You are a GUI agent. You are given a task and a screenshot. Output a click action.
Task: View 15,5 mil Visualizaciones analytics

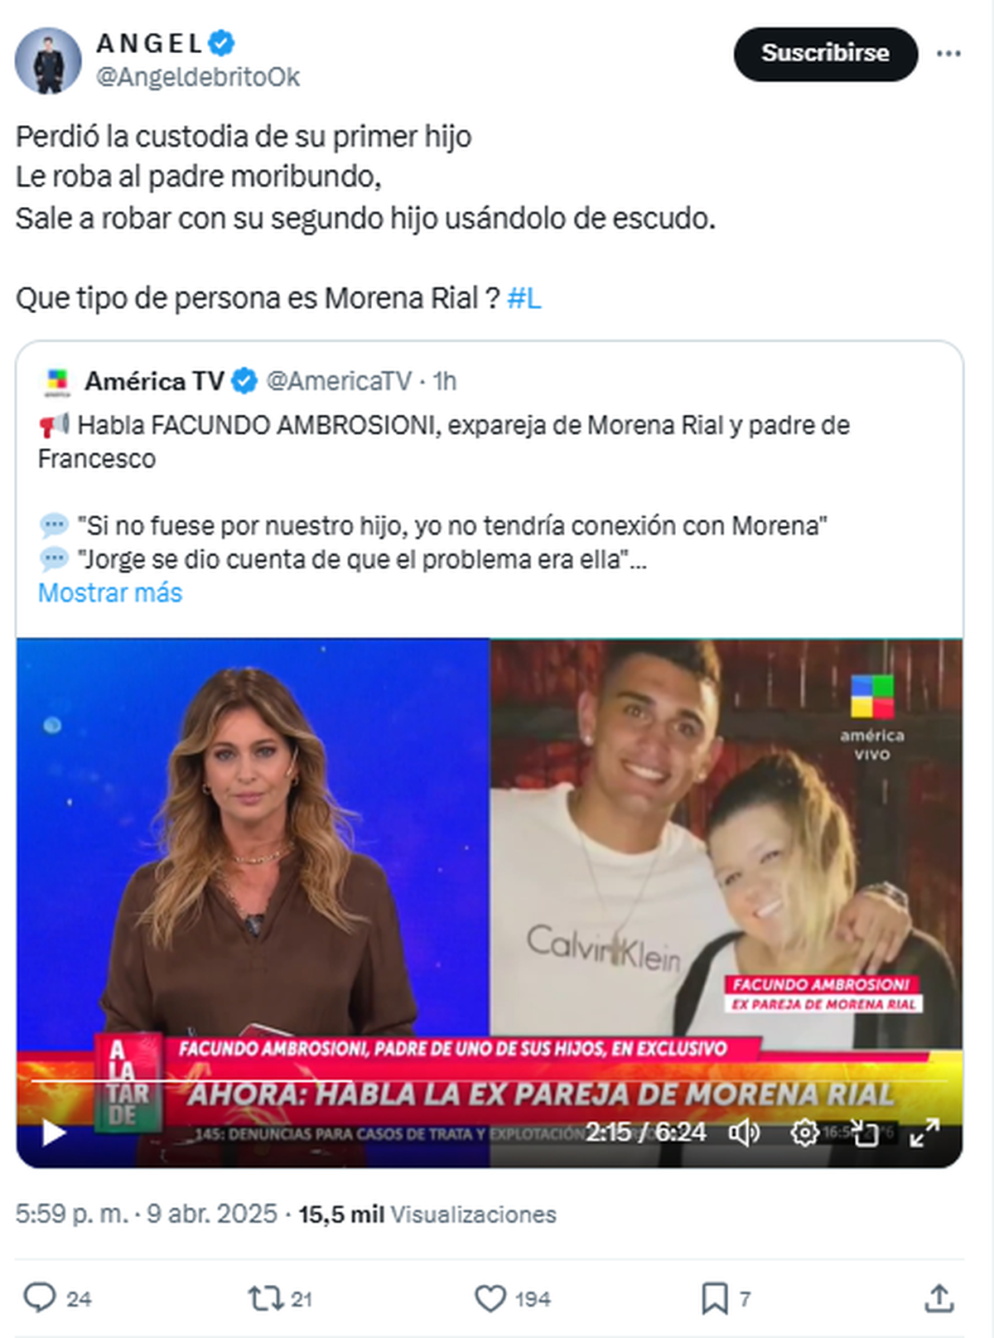427,1214
